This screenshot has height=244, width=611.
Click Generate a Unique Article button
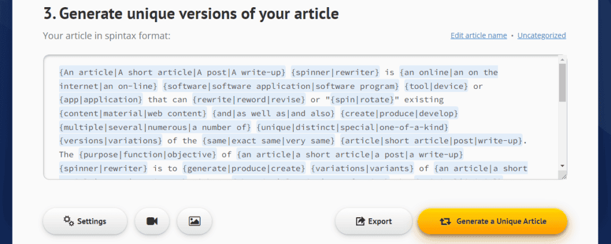[x=492, y=221]
